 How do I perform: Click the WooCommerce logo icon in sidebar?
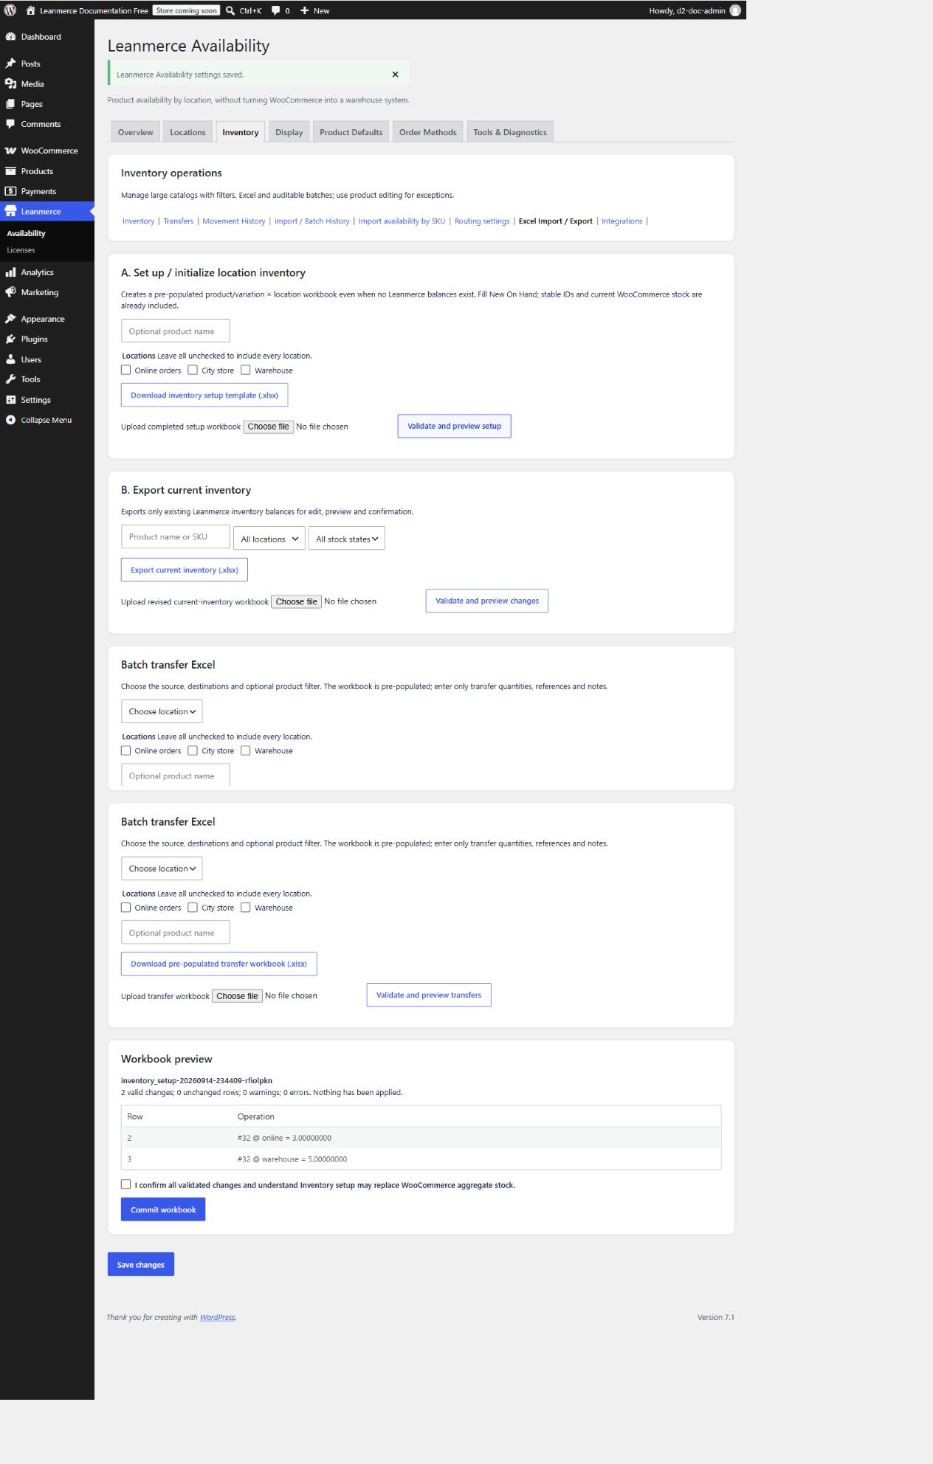10,151
